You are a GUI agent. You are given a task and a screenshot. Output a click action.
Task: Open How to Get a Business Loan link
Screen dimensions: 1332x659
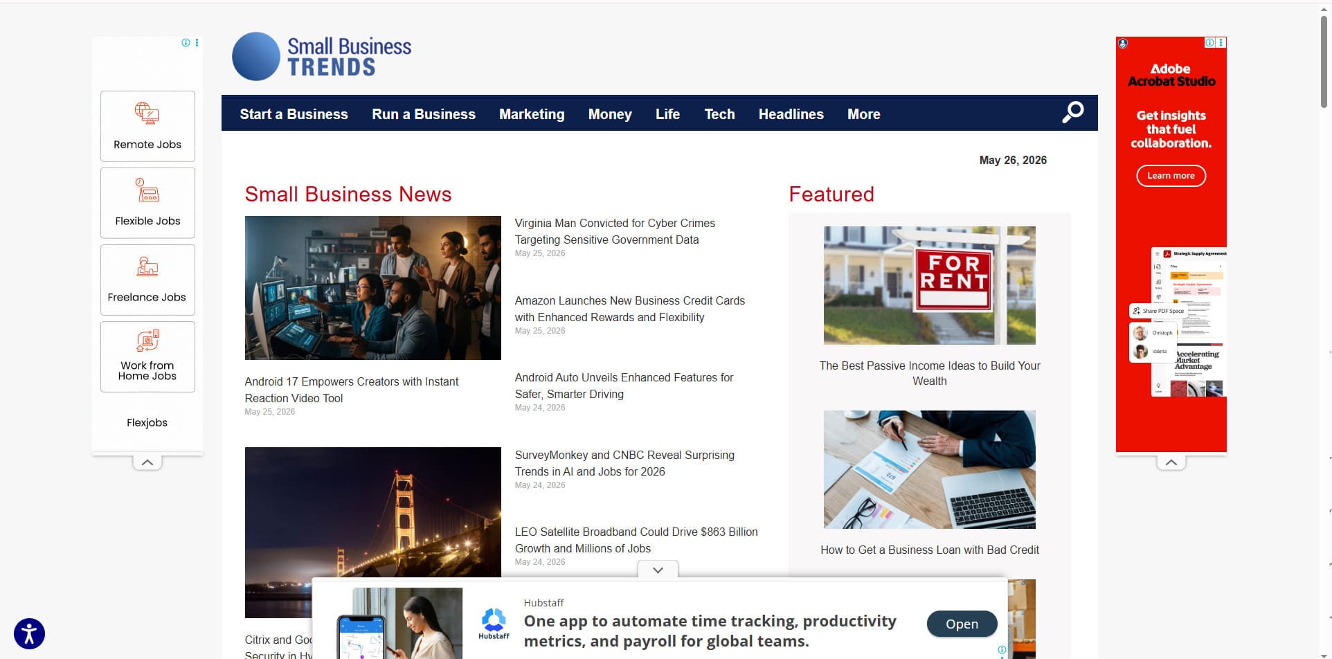point(930,550)
